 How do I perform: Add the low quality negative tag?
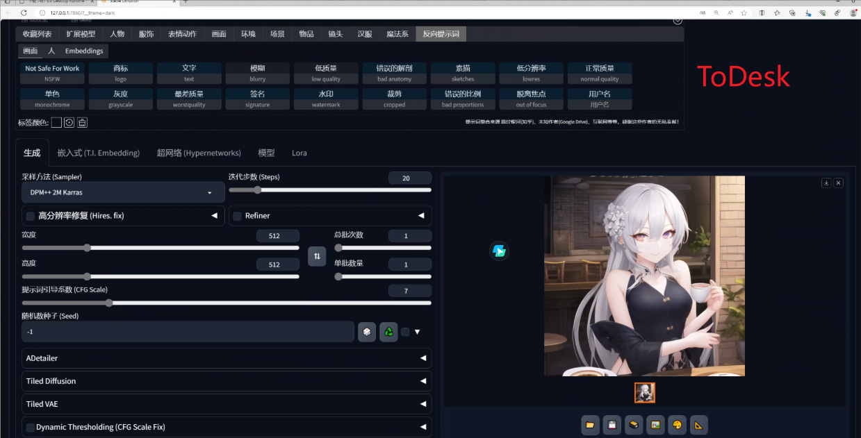click(326, 74)
